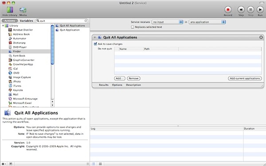Open the Description tab of action
This screenshot has width=266, height=166.
coord(133,85)
